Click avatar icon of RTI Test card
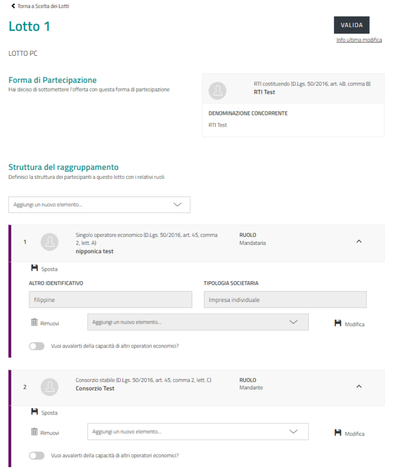 218,90
